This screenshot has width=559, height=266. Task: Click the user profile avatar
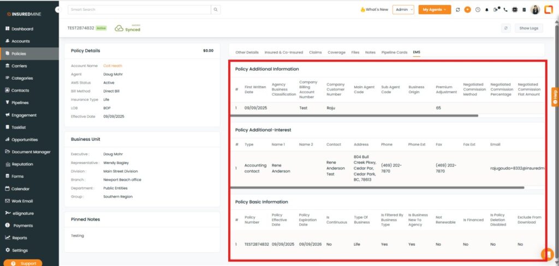point(535,10)
